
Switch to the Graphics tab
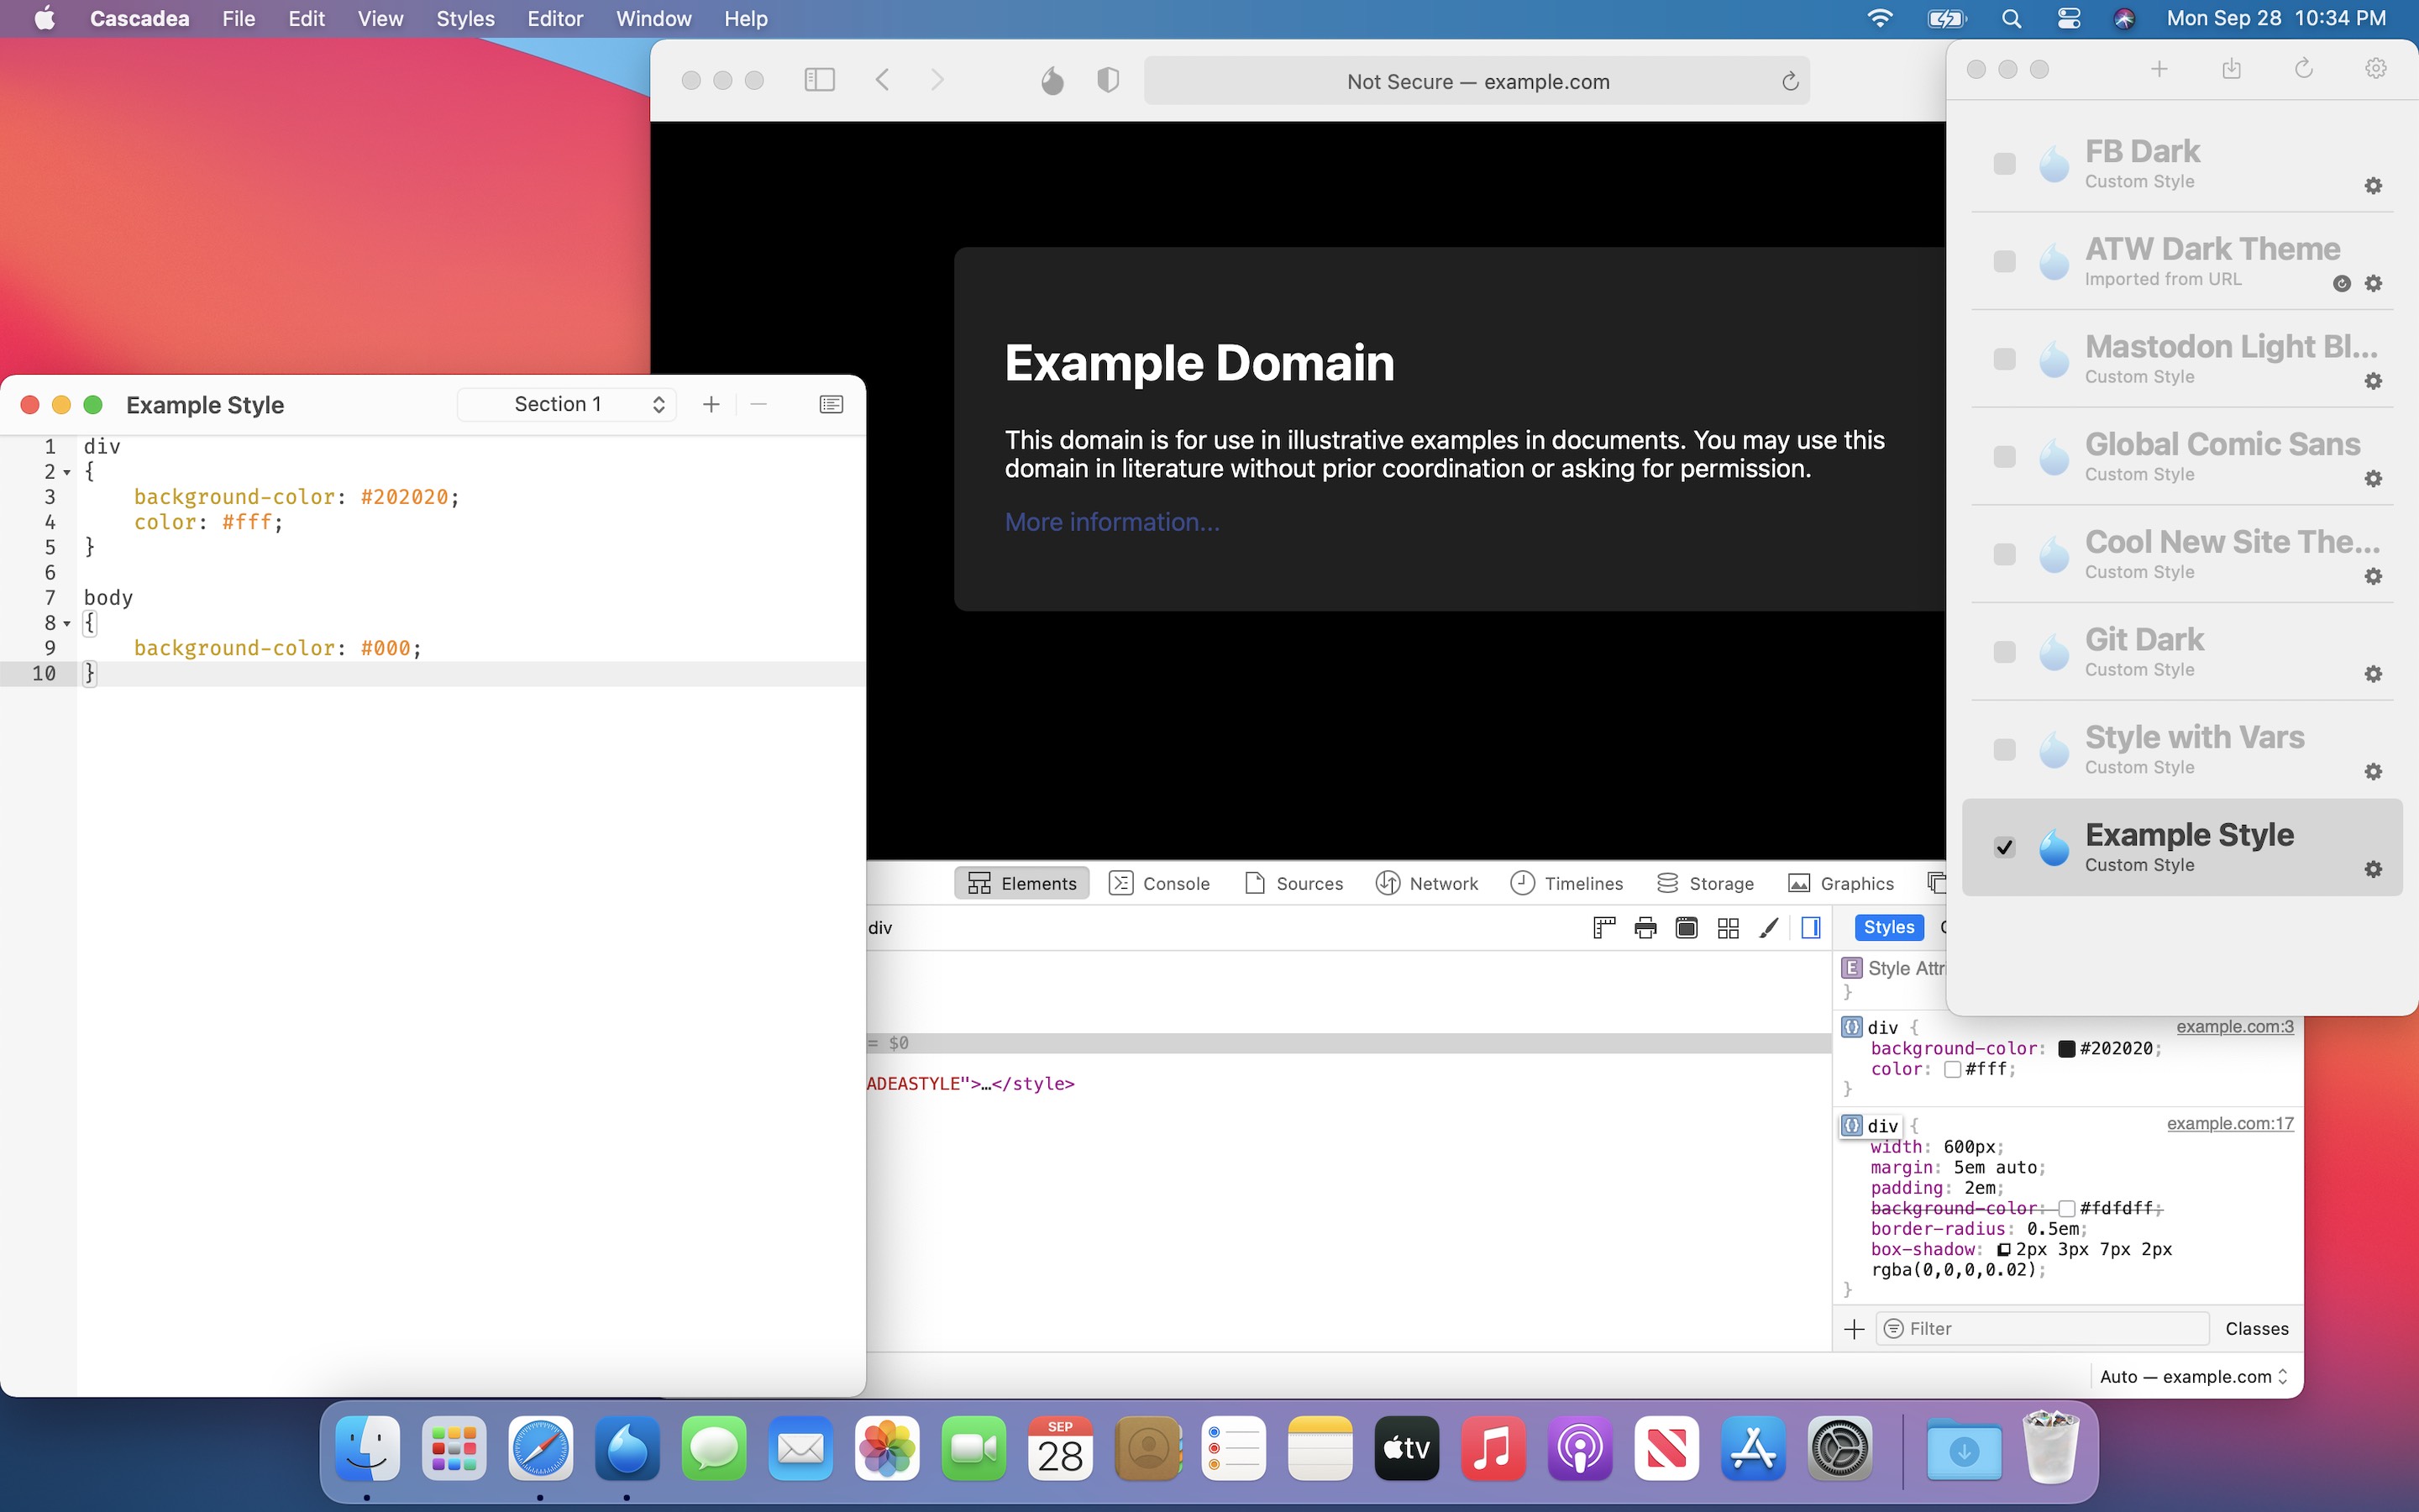(x=1840, y=884)
